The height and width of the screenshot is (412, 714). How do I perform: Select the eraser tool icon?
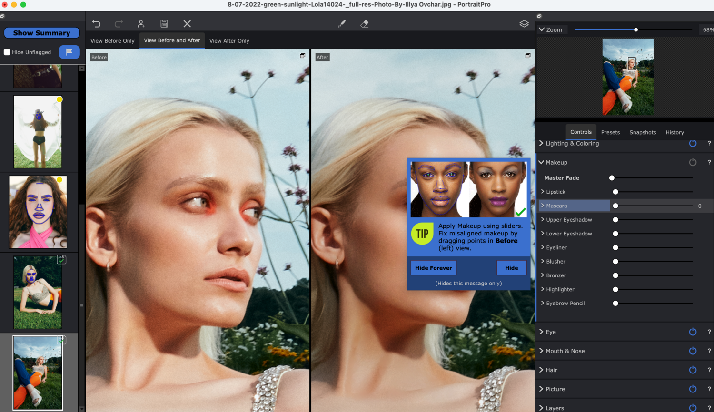pyautogui.click(x=365, y=24)
